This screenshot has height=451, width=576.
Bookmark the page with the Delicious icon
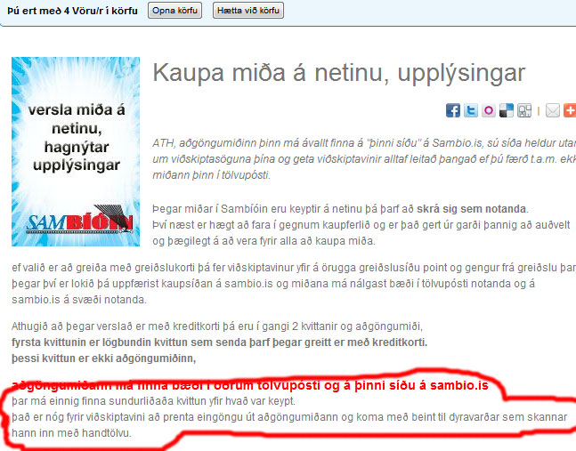point(507,110)
